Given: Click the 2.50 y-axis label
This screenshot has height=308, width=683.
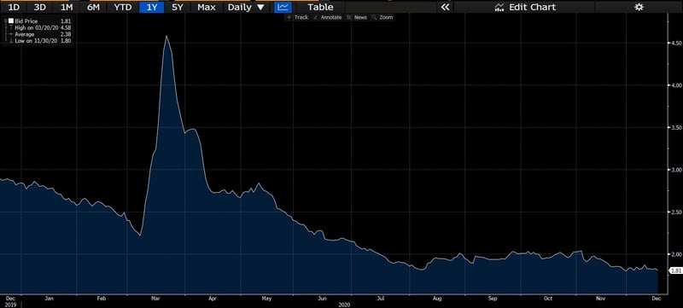Looking at the screenshot, I should point(675,212).
